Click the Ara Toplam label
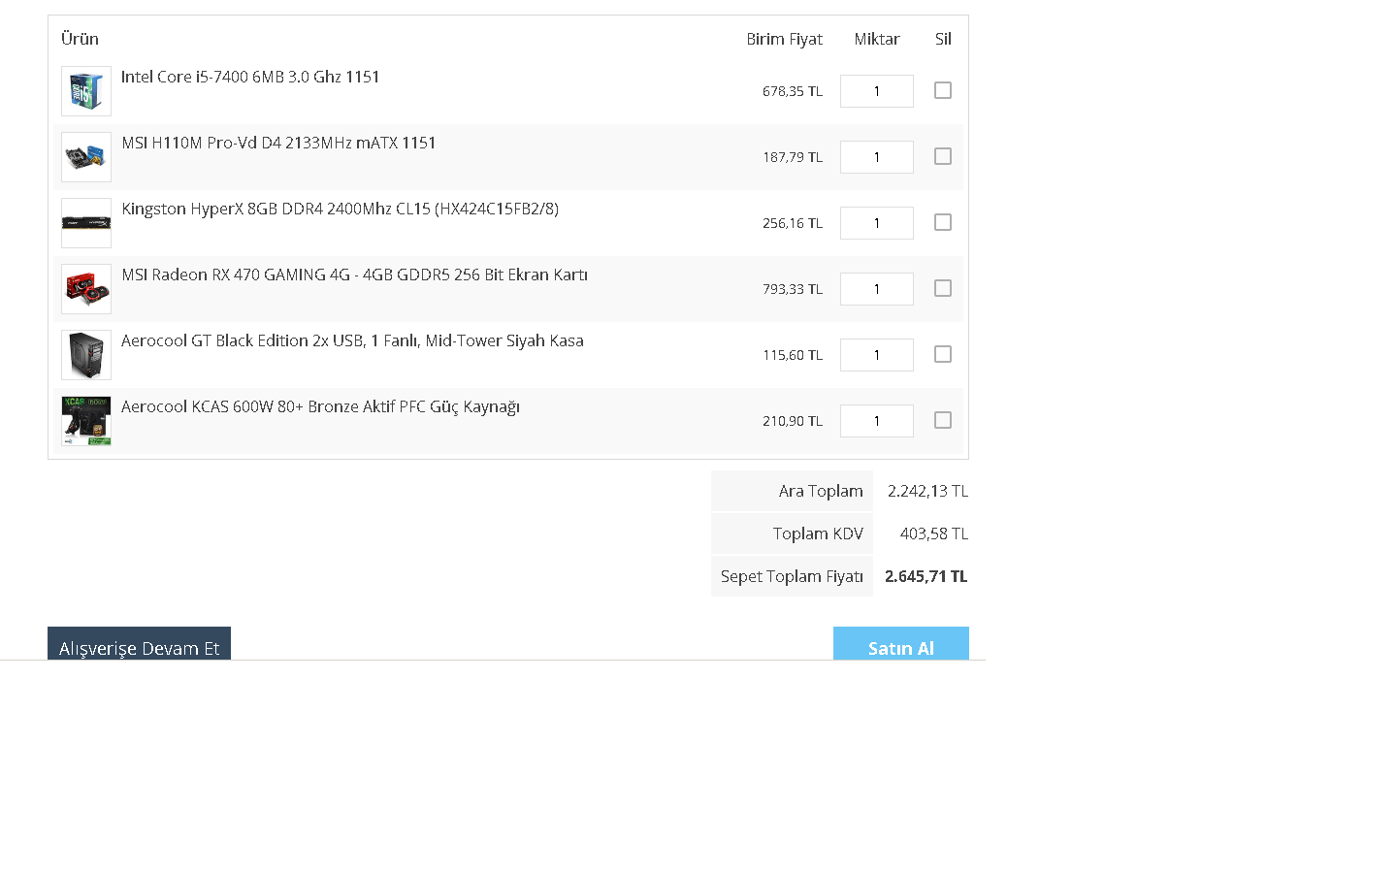1397x873 pixels. [821, 491]
